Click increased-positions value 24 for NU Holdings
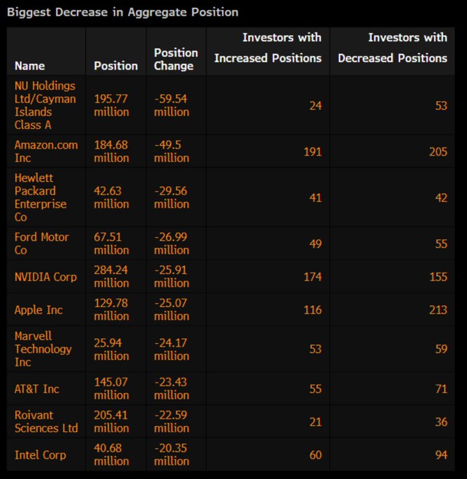 point(316,106)
